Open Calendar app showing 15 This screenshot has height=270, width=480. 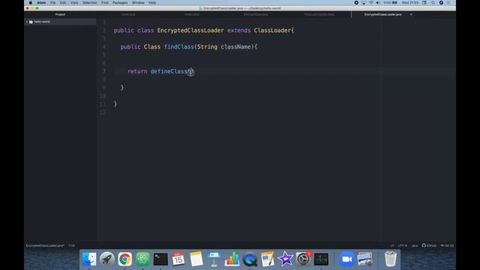[x=178, y=259]
